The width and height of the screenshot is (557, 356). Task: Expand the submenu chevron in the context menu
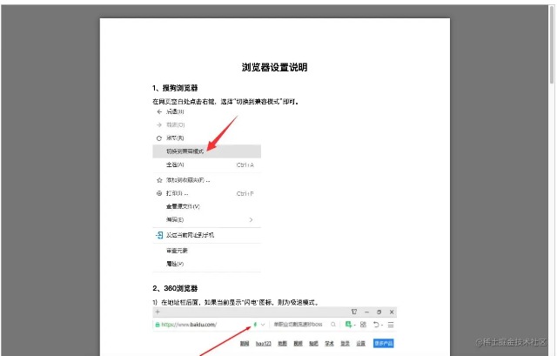[x=252, y=220]
